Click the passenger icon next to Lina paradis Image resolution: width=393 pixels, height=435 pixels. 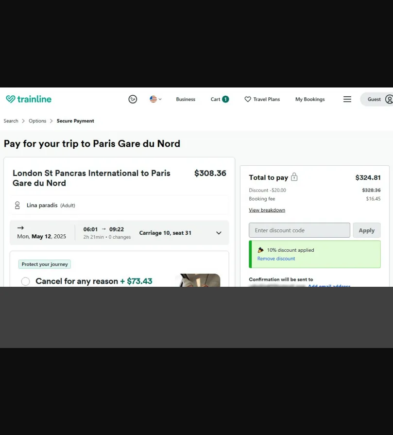(x=17, y=205)
